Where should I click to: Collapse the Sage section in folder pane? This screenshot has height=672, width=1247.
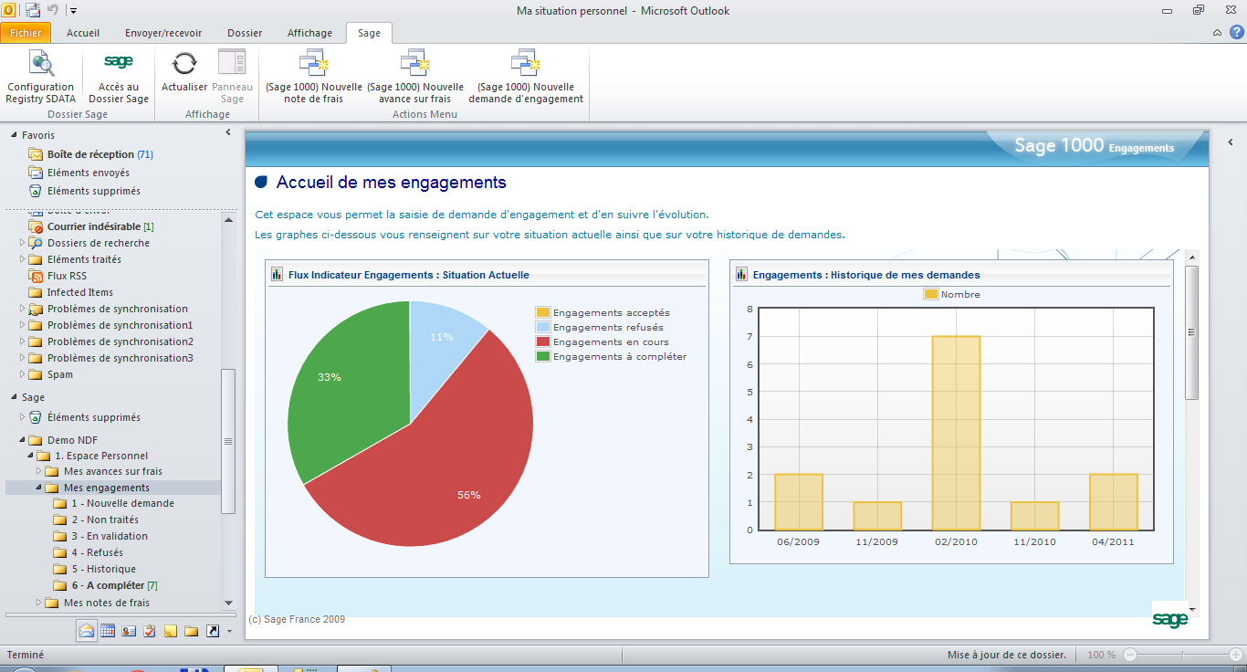pos(14,397)
